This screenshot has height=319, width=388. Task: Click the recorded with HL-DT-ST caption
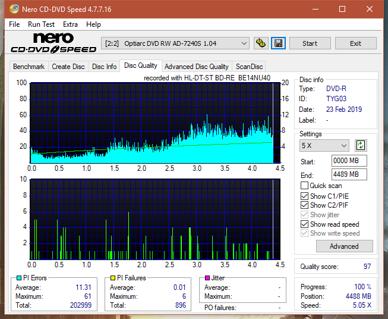click(207, 78)
